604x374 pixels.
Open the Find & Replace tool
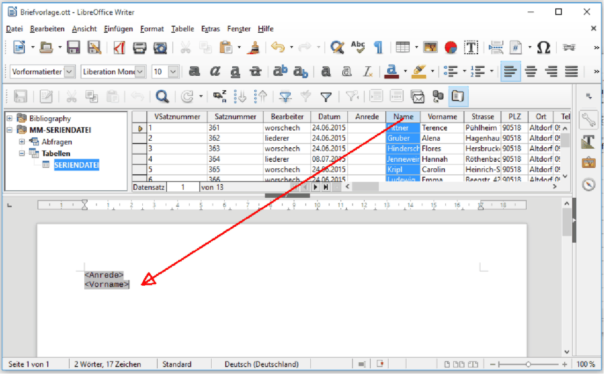click(337, 47)
